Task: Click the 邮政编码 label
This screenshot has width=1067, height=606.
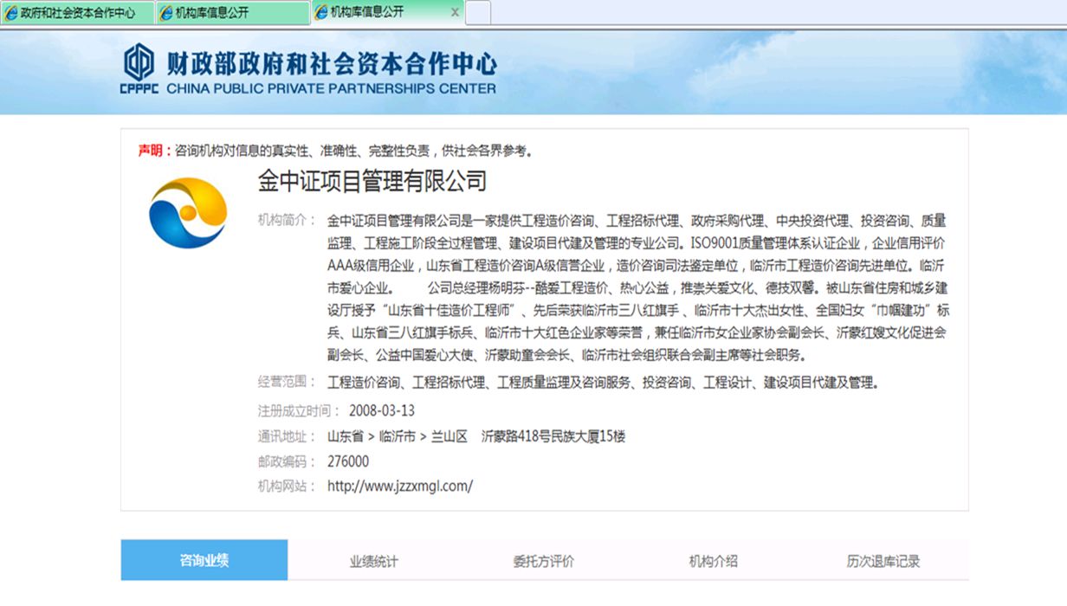Action: (286, 461)
